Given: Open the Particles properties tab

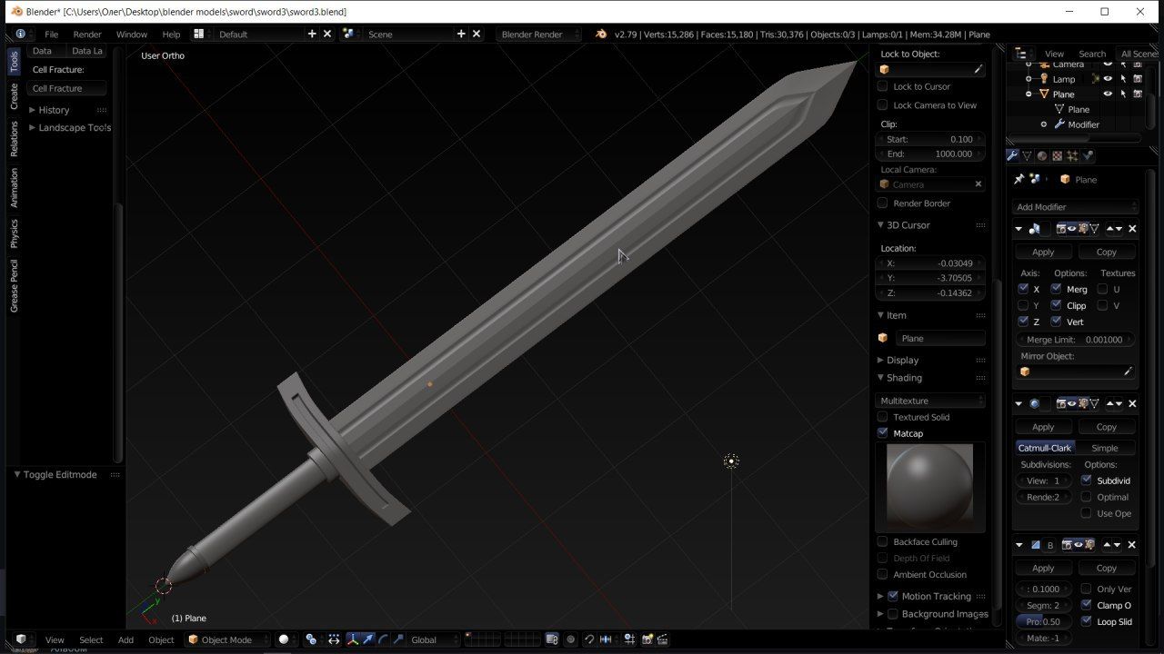Looking at the screenshot, I should pyautogui.click(x=1073, y=155).
